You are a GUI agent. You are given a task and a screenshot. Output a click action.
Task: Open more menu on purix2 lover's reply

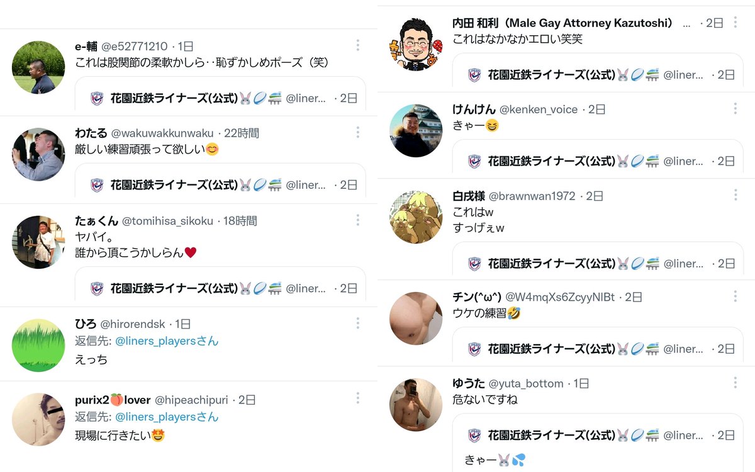357,398
